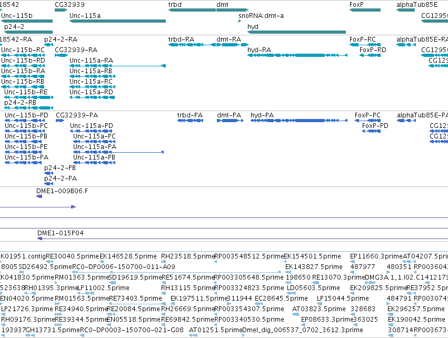Screen dimensions: 448x338
Task: Click the RH26669.5prime EST label
Action: click(187, 309)
